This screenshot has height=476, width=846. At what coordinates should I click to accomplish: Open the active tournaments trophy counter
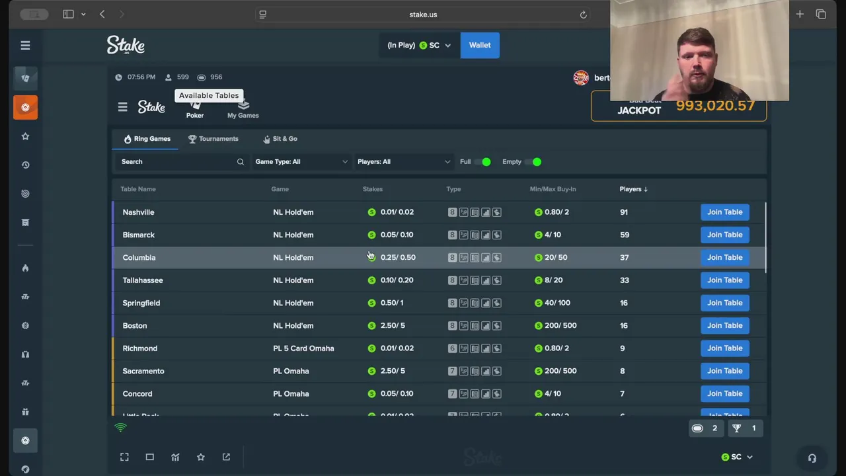(744, 428)
